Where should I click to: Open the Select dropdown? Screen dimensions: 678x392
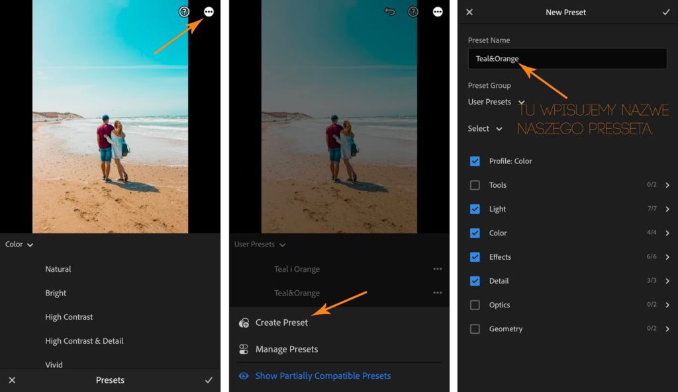pos(485,129)
